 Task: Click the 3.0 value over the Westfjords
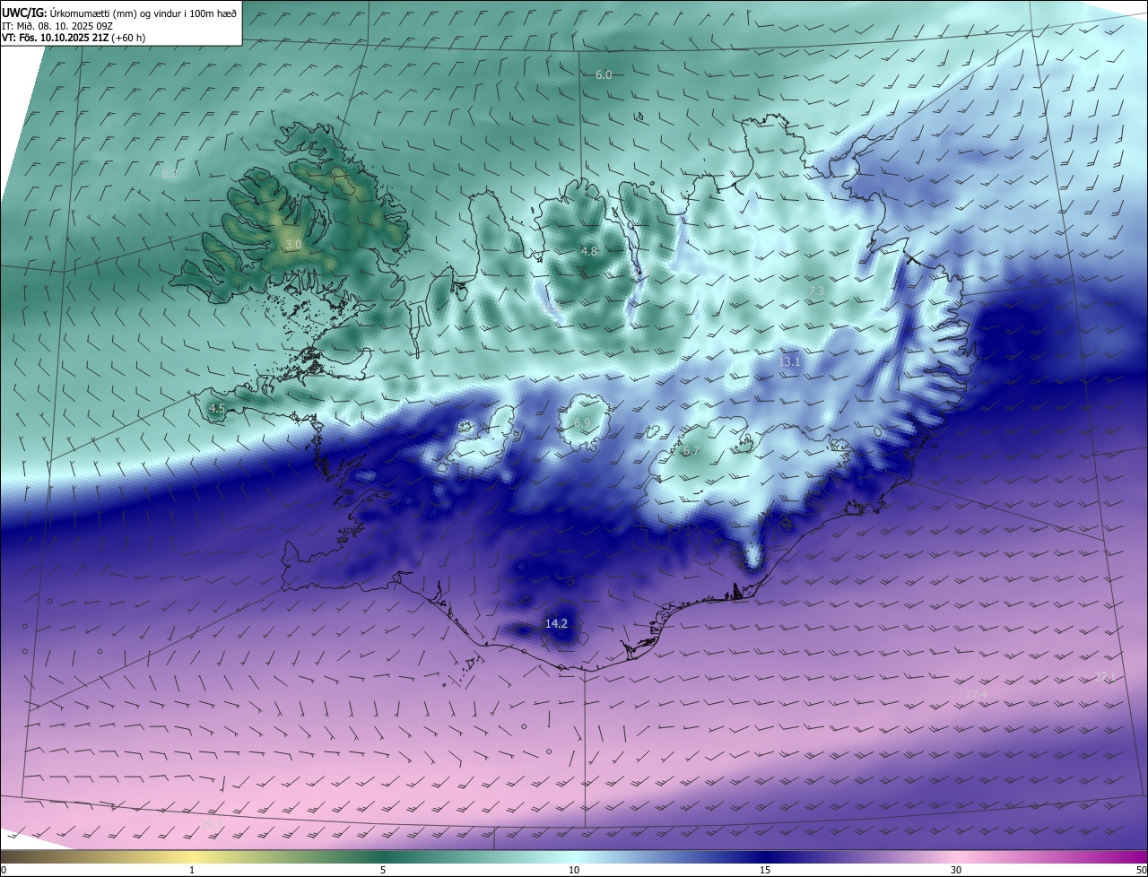[293, 245]
